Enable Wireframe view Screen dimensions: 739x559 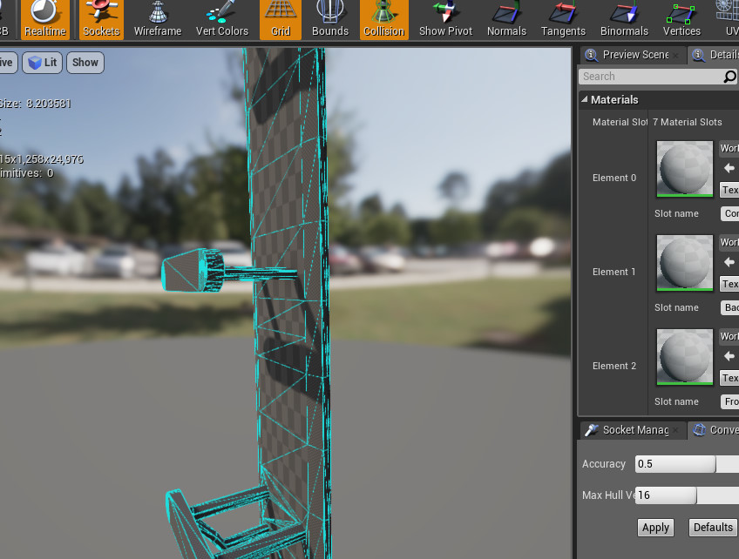tap(158, 20)
